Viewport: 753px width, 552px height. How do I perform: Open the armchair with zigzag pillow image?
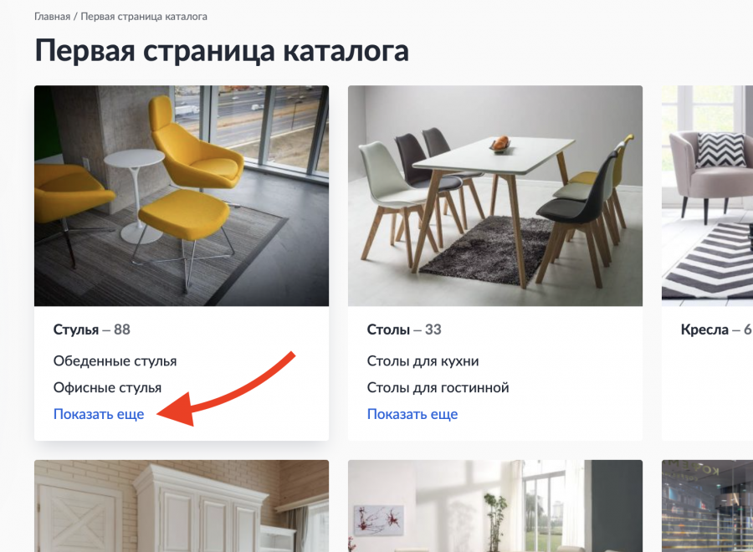[x=707, y=196]
